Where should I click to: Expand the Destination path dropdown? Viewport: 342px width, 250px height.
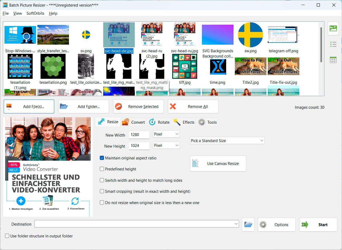tap(236, 224)
